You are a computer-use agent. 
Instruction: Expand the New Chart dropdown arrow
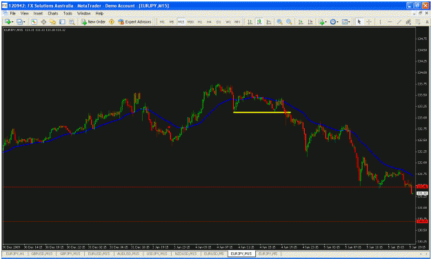click(x=12, y=22)
